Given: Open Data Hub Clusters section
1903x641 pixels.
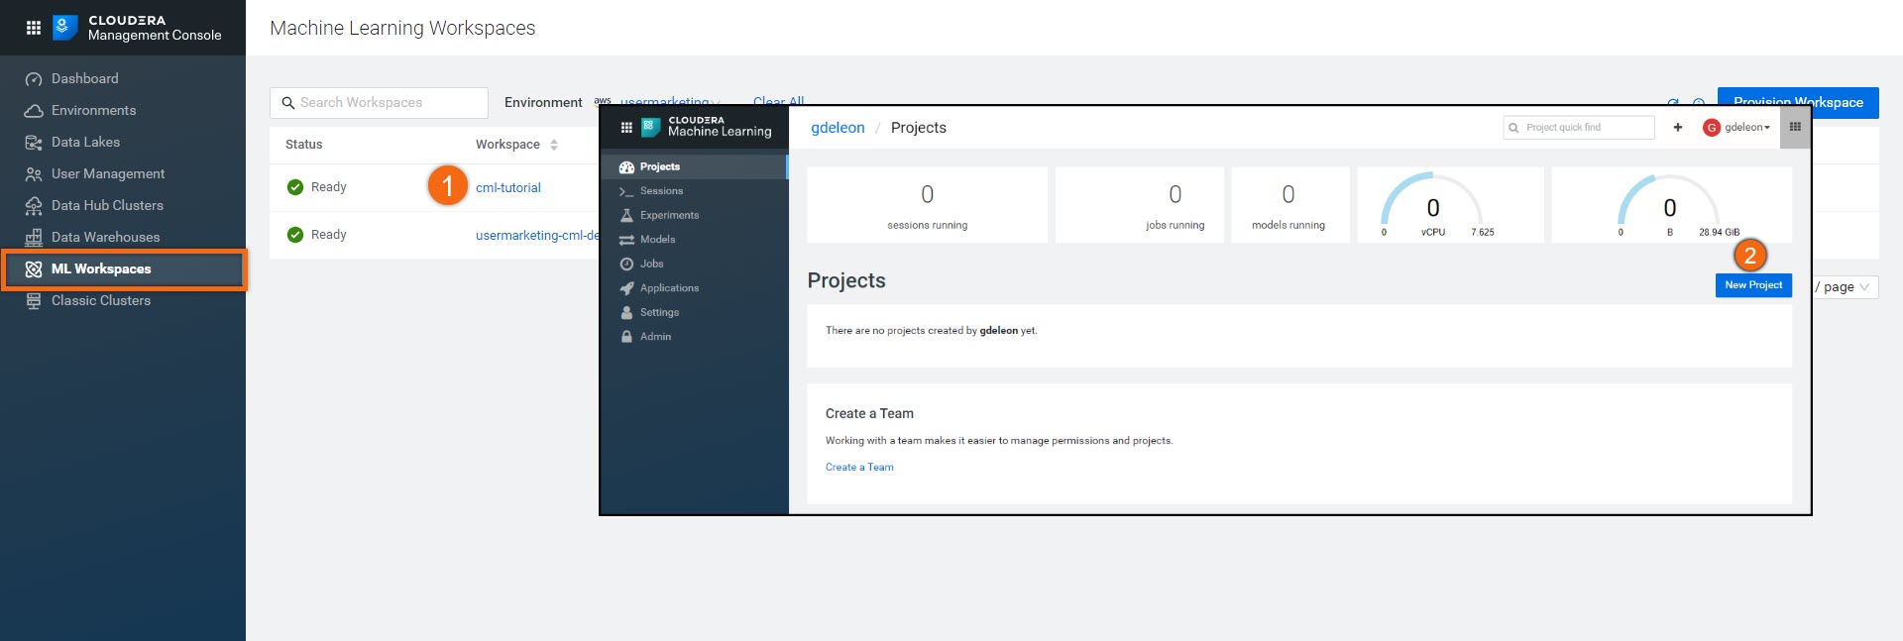Looking at the screenshot, I should (107, 205).
